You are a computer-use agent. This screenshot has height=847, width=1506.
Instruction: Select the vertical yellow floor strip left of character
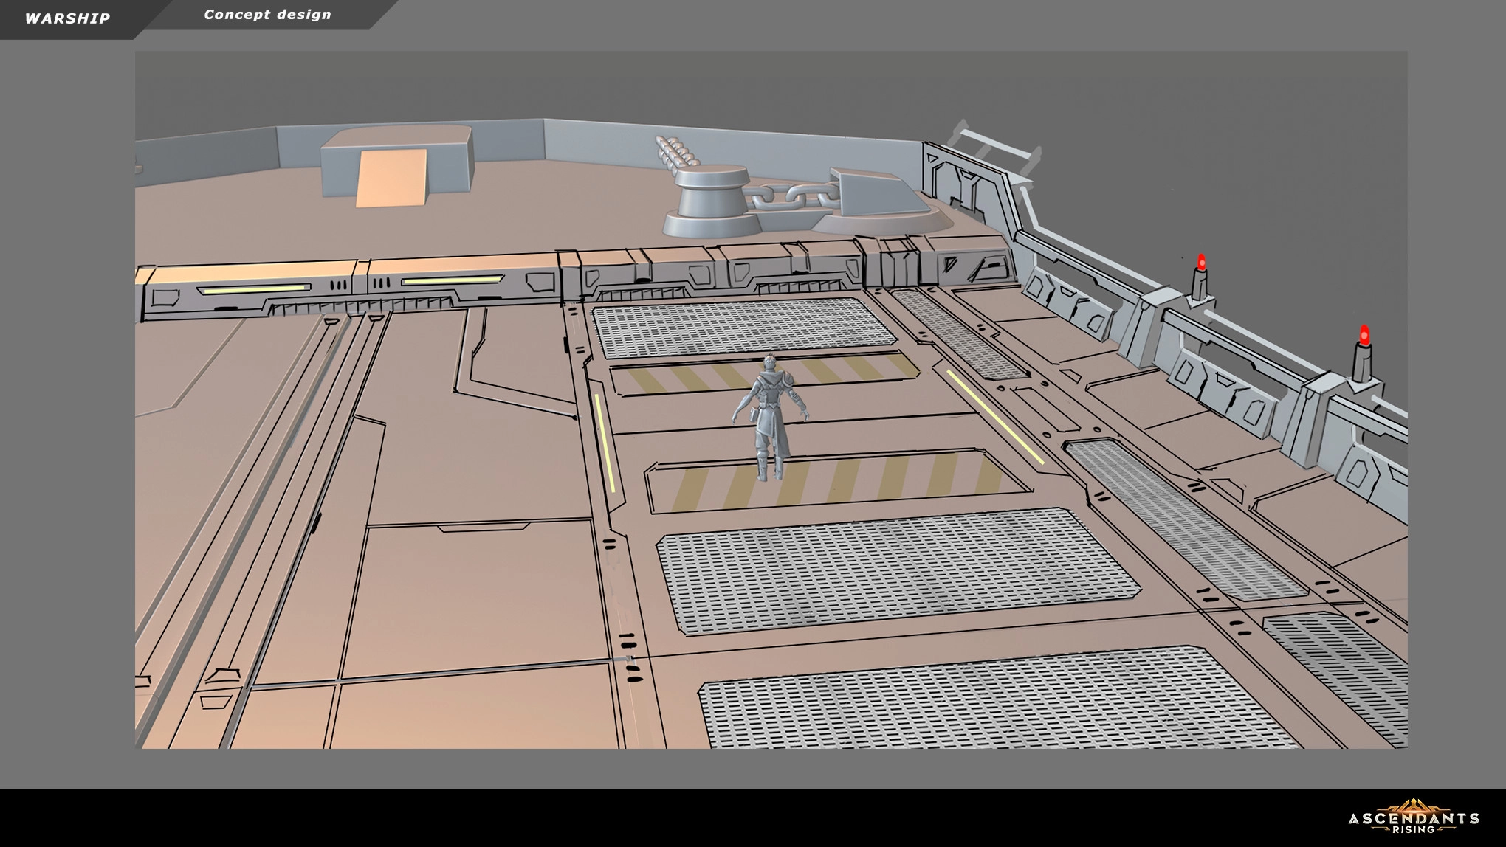tap(605, 443)
